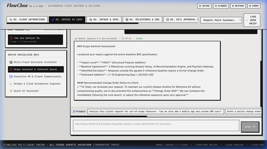
Task: Click the '### Scope Sentinel Assessment' heading
Action: (x=96, y=46)
